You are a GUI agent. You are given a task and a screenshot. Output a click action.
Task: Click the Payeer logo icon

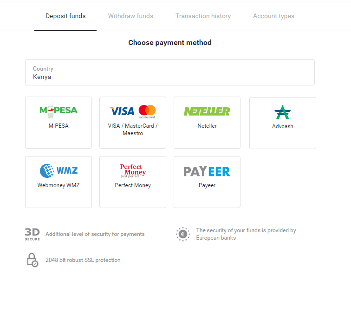click(x=207, y=171)
